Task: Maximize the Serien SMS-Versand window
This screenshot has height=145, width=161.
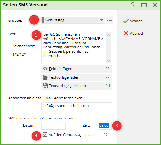Action: (144, 5)
